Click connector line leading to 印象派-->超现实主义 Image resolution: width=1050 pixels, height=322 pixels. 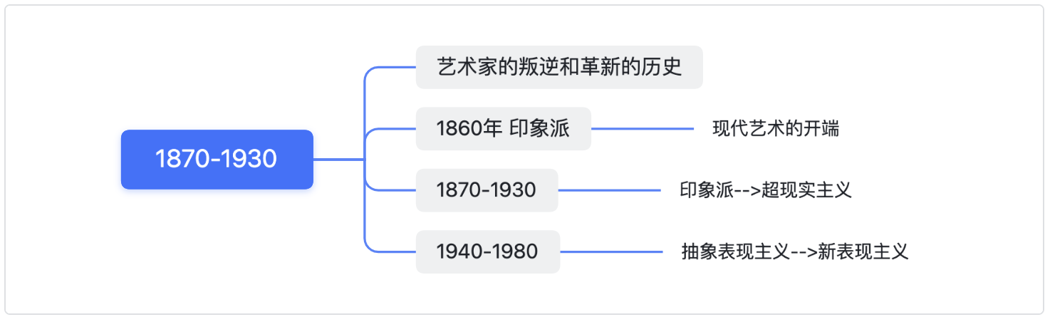[610, 190]
